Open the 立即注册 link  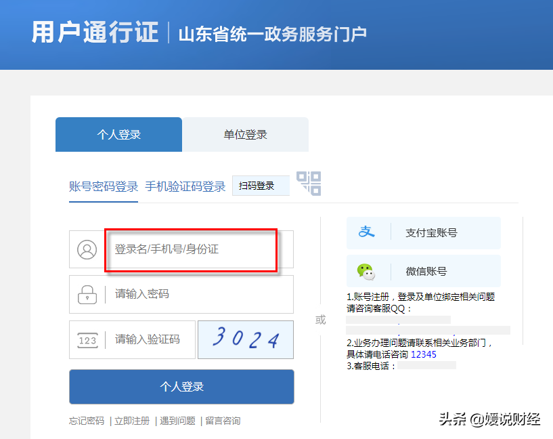pos(132,421)
